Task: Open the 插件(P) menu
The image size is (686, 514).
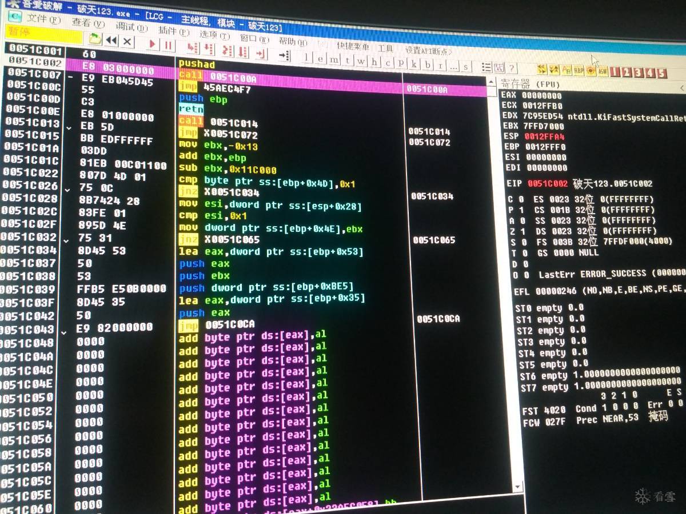Action: tap(176, 30)
